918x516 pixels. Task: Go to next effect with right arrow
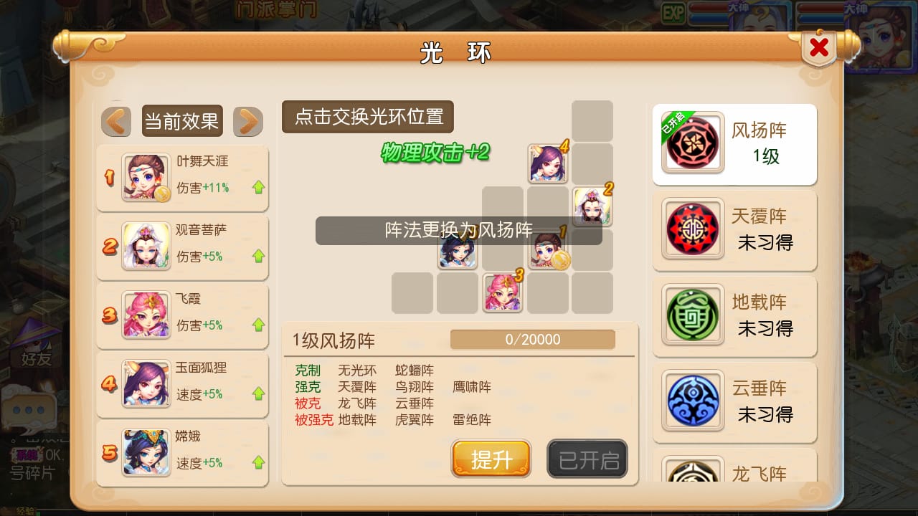248,121
